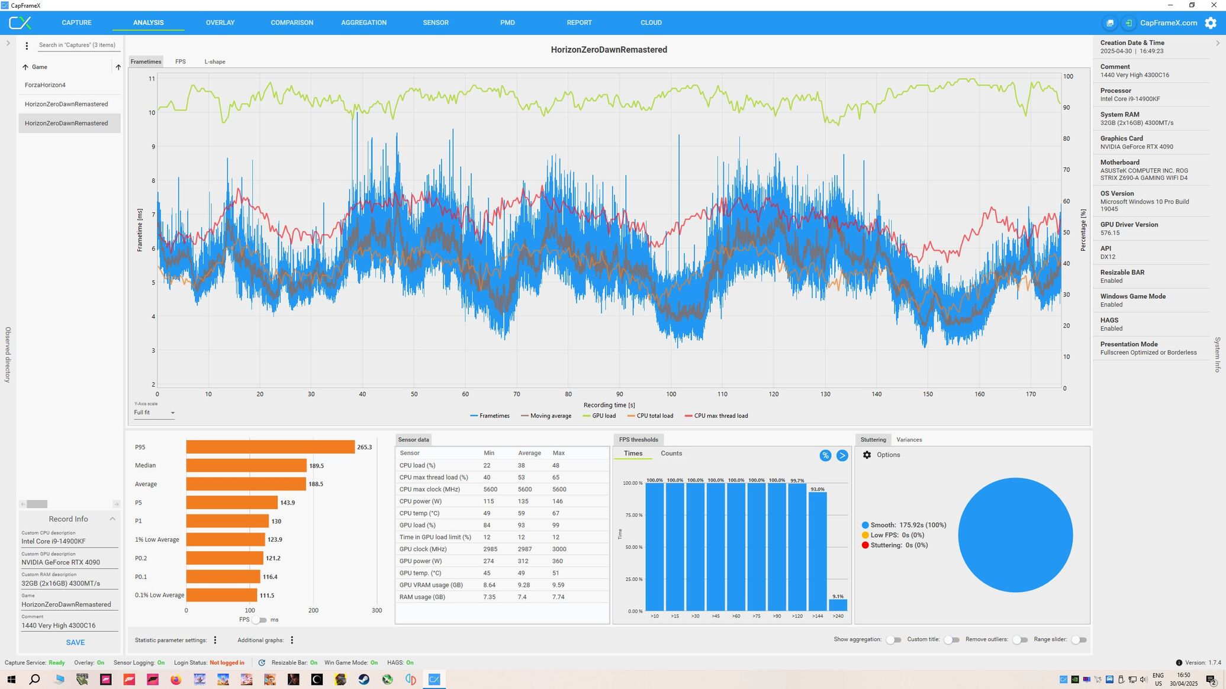The image size is (1226, 689).
Task: Click the Smooth blue legend swatch
Action: [865, 525]
